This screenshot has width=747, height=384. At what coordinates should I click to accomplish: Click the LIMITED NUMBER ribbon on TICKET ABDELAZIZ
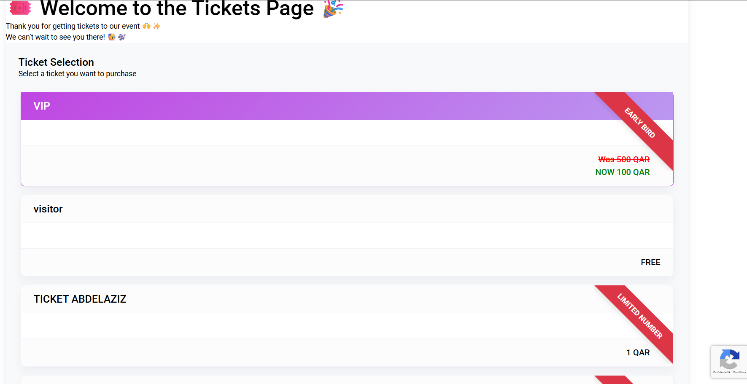click(641, 315)
